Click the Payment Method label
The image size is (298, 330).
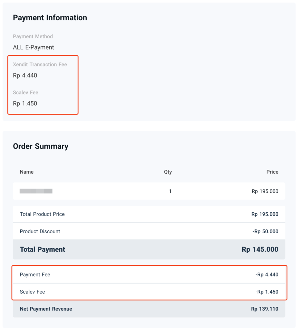pos(33,36)
